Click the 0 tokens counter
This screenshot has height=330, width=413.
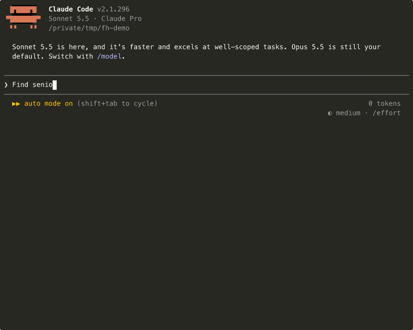point(384,104)
